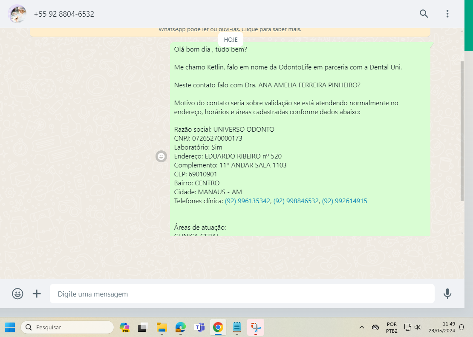Screen dimensions: 473x337
Task: Open Task View on the taskbar
Action: click(x=143, y=327)
